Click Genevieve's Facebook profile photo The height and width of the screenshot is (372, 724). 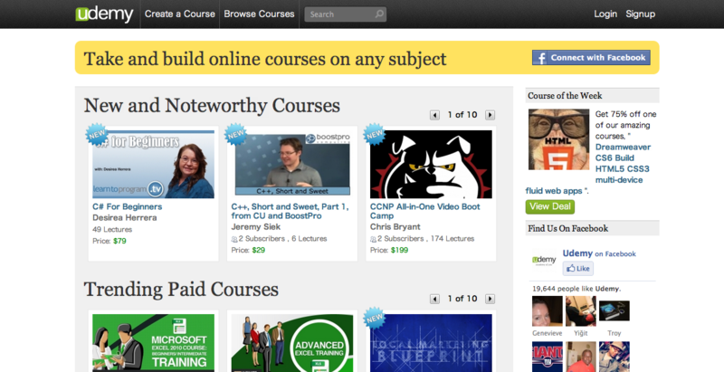pos(548,311)
